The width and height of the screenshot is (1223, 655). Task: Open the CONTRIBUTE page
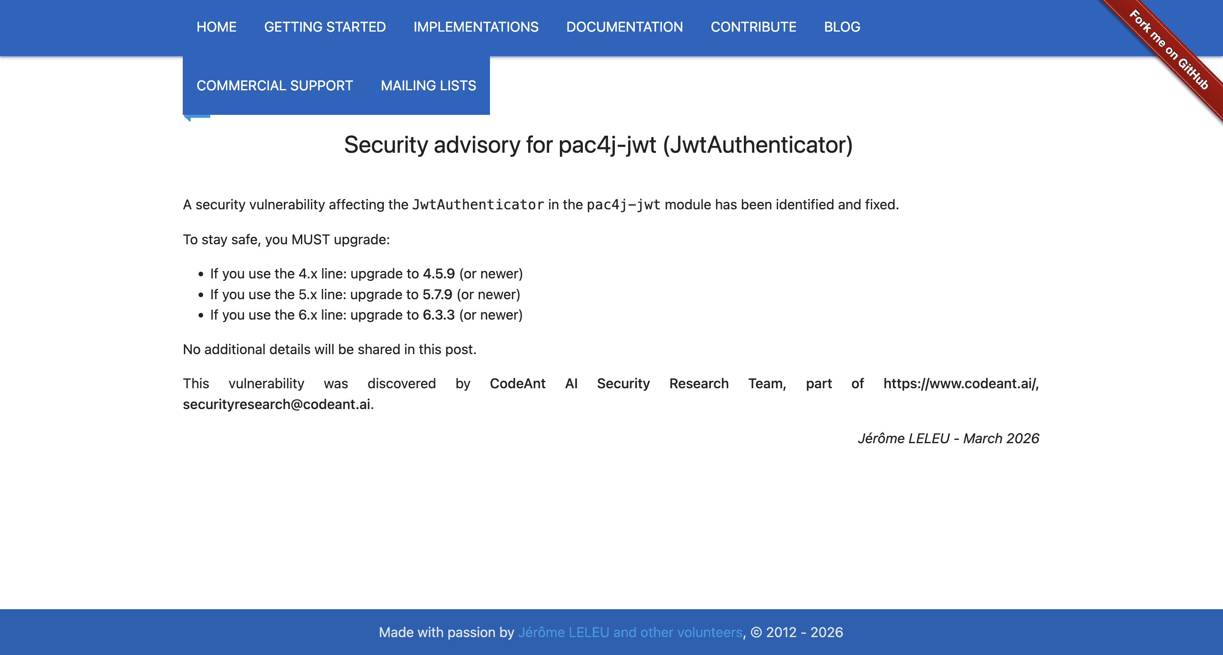[x=753, y=27]
